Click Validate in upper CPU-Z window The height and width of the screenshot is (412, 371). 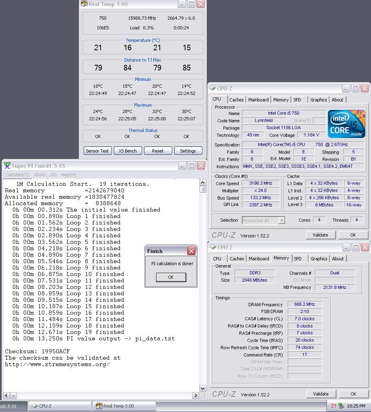point(321,235)
